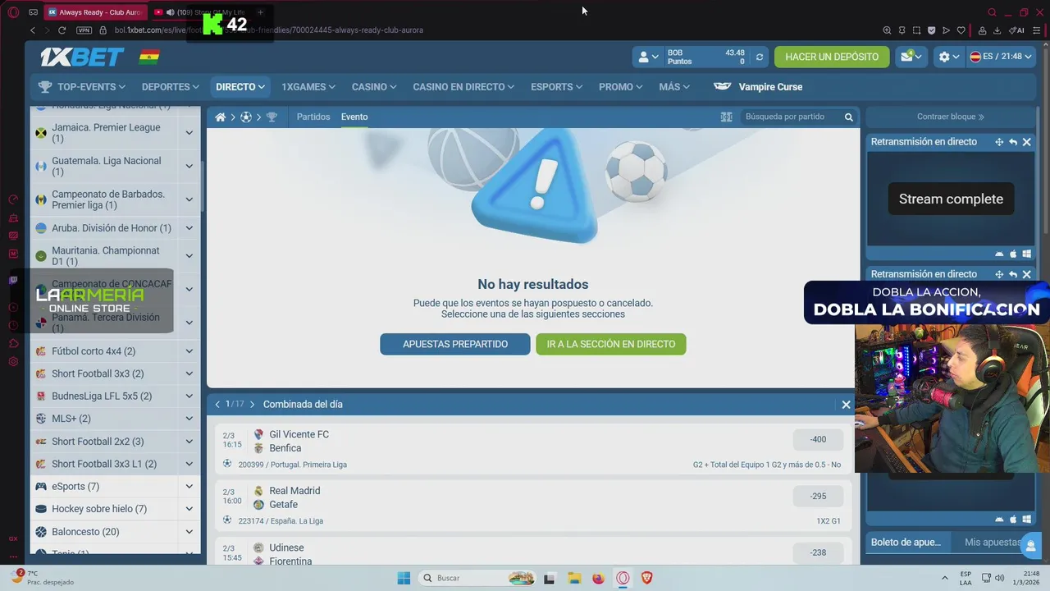1050x591 pixels.
Task: Open browser downloads icon
Action: [997, 30]
